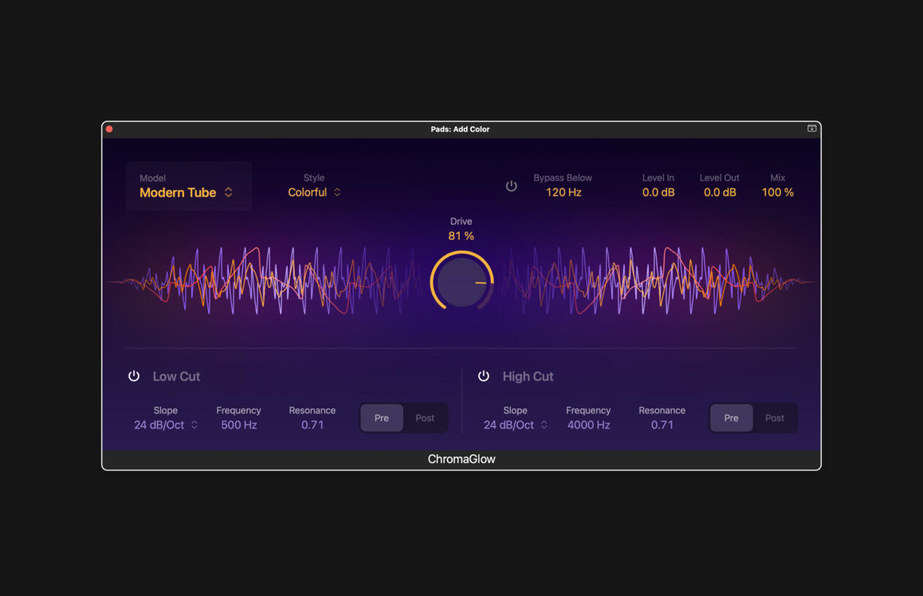Click the Bypass Below 120 Hz field
Image resolution: width=923 pixels, height=596 pixels.
[563, 192]
